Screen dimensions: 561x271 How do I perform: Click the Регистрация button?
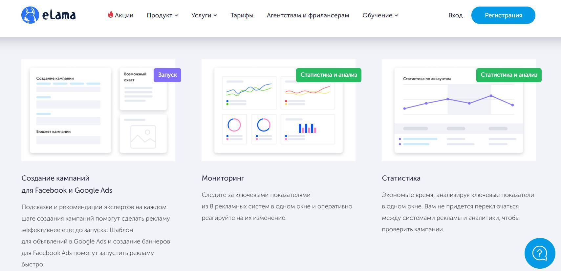coord(503,15)
